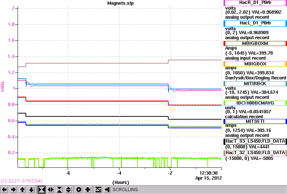287x194 pixels.
Task: Click the vertical zoom-in hourglass icon
Action: [x=60, y=190]
